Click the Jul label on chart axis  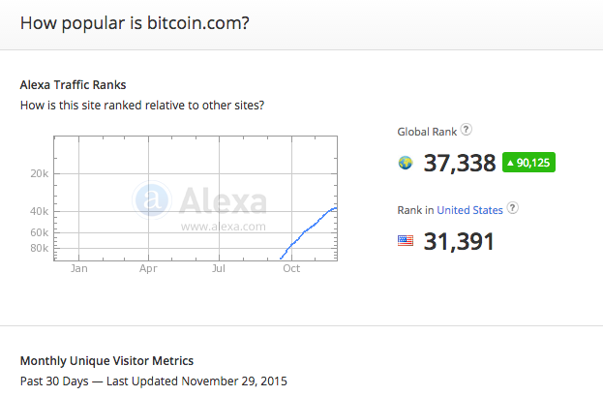[x=219, y=268]
